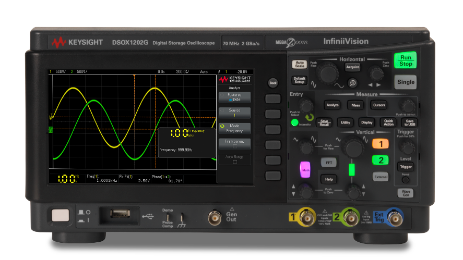Tap the large Horizontal scale knob
This screenshot has height=260, width=463.
pyautogui.click(x=329, y=73)
